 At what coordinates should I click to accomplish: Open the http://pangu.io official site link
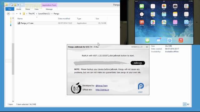tap(102, 90)
